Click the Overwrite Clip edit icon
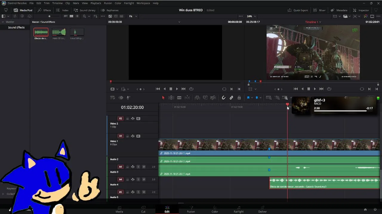 (x=205, y=97)
